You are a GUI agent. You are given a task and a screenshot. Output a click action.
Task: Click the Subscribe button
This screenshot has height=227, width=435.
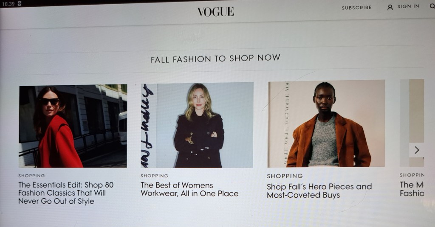point(356,8)
